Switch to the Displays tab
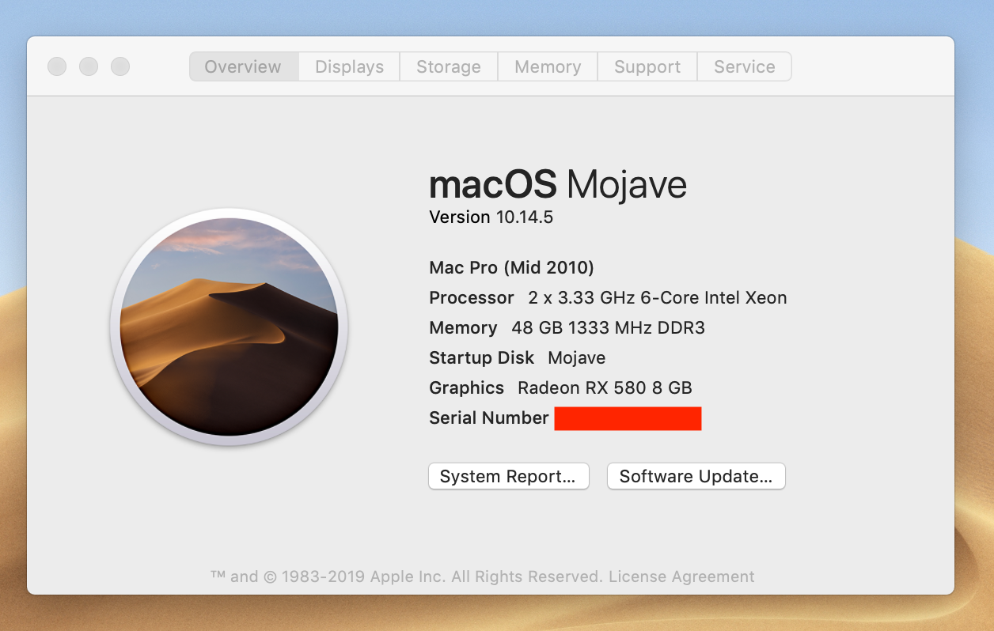The image size is (994, 631). click(349, 67)
